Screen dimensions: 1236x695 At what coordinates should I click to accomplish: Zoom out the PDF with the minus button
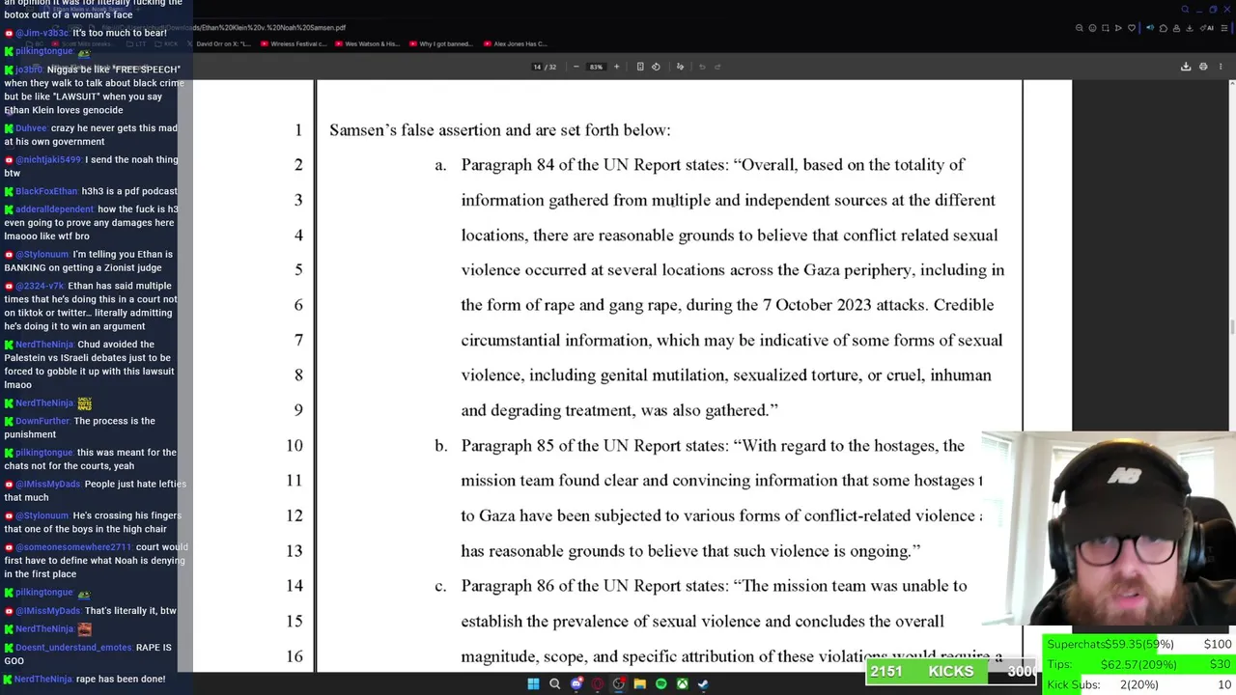pyautogui.click(x=576, y=67)
